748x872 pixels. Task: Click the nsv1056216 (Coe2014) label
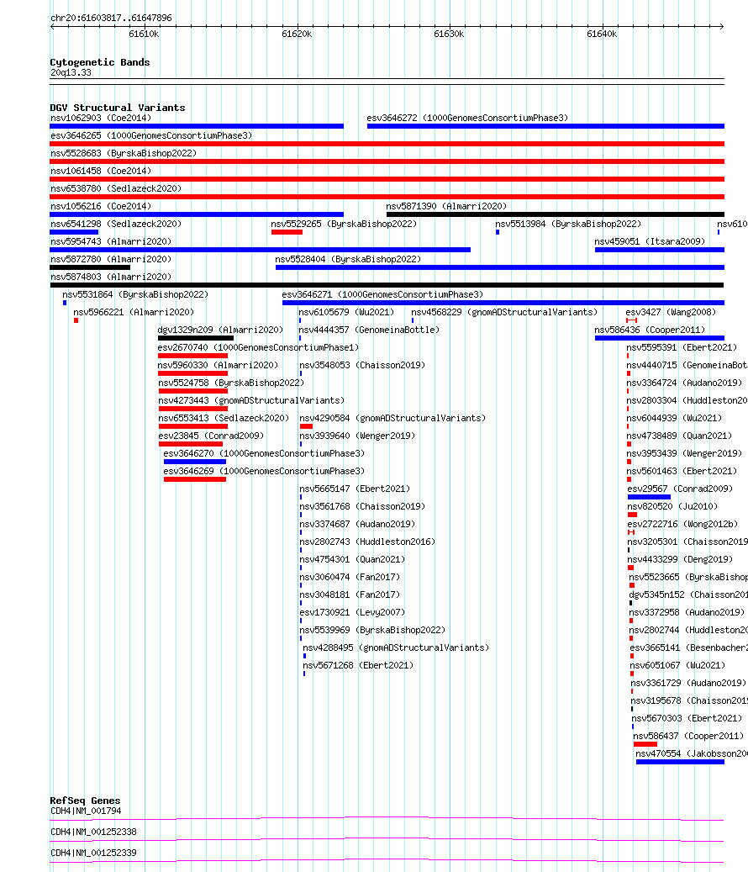[101, 206]
